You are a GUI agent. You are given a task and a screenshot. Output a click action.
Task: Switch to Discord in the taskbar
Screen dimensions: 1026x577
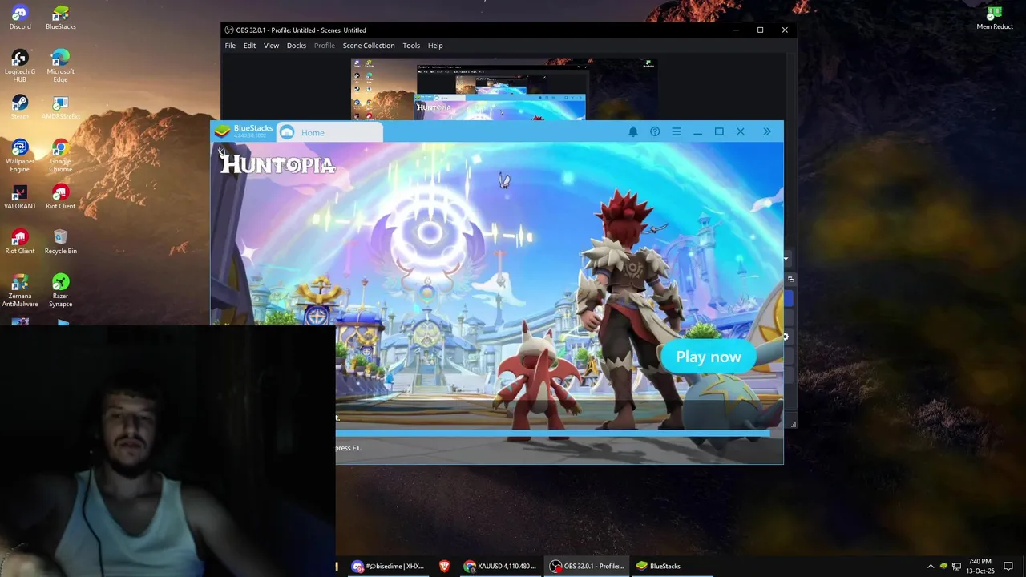(x=388, y=566)
